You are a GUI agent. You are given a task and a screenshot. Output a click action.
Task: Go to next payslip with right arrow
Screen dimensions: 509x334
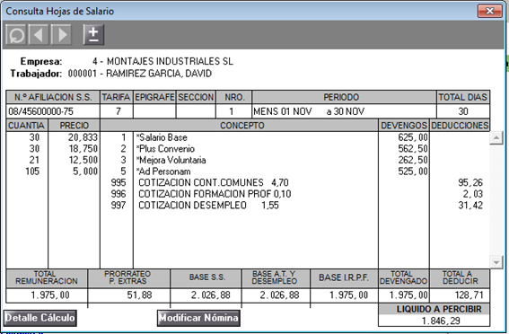61,34
